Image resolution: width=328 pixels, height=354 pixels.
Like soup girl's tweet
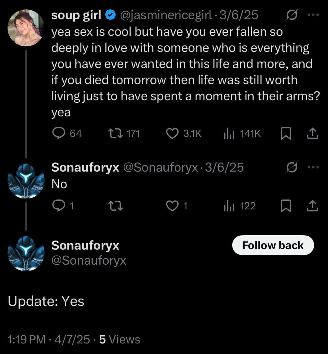(x=173, y=133)
